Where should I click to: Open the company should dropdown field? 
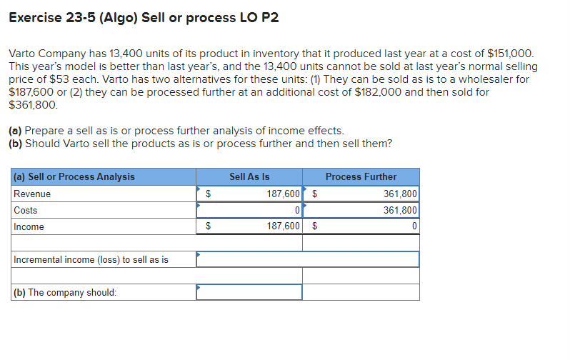(x=249, y=292)
